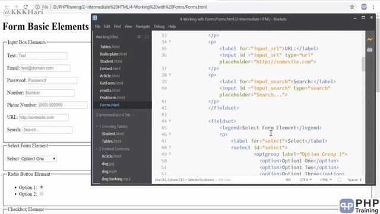The width and height of the screenshot is (380, 214).
Task: Open Working Files settings gear
Action: (x=139, y=37)
